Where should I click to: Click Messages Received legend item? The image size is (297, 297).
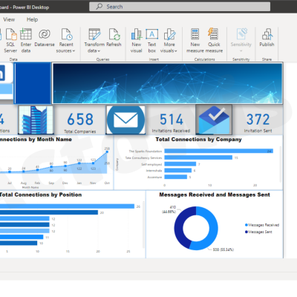click(x=262, y=225)
